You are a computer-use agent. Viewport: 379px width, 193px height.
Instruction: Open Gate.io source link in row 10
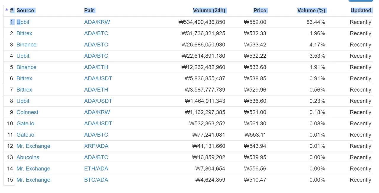[25, 124]
